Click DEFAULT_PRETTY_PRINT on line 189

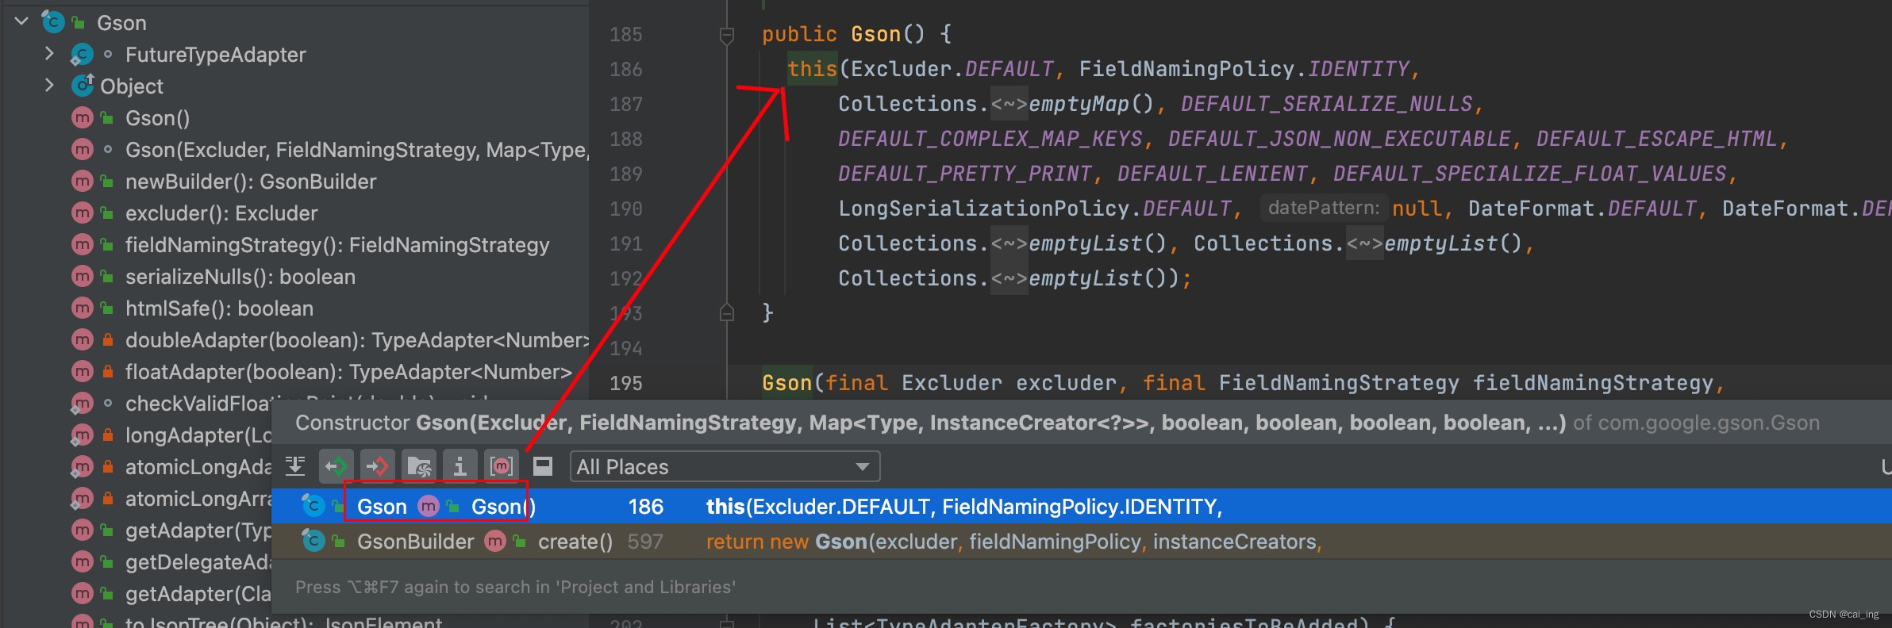click(965, 174)
